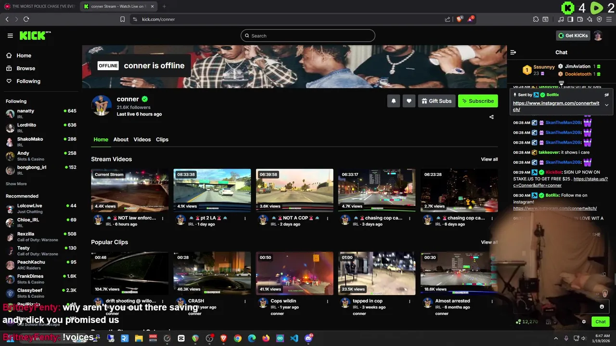Open FrankDimes in Recommended list
616x346 pixels.
point(41,279)
